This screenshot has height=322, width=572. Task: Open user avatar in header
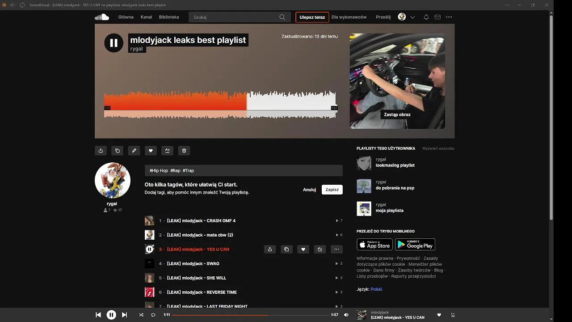[x=402, y=17]
